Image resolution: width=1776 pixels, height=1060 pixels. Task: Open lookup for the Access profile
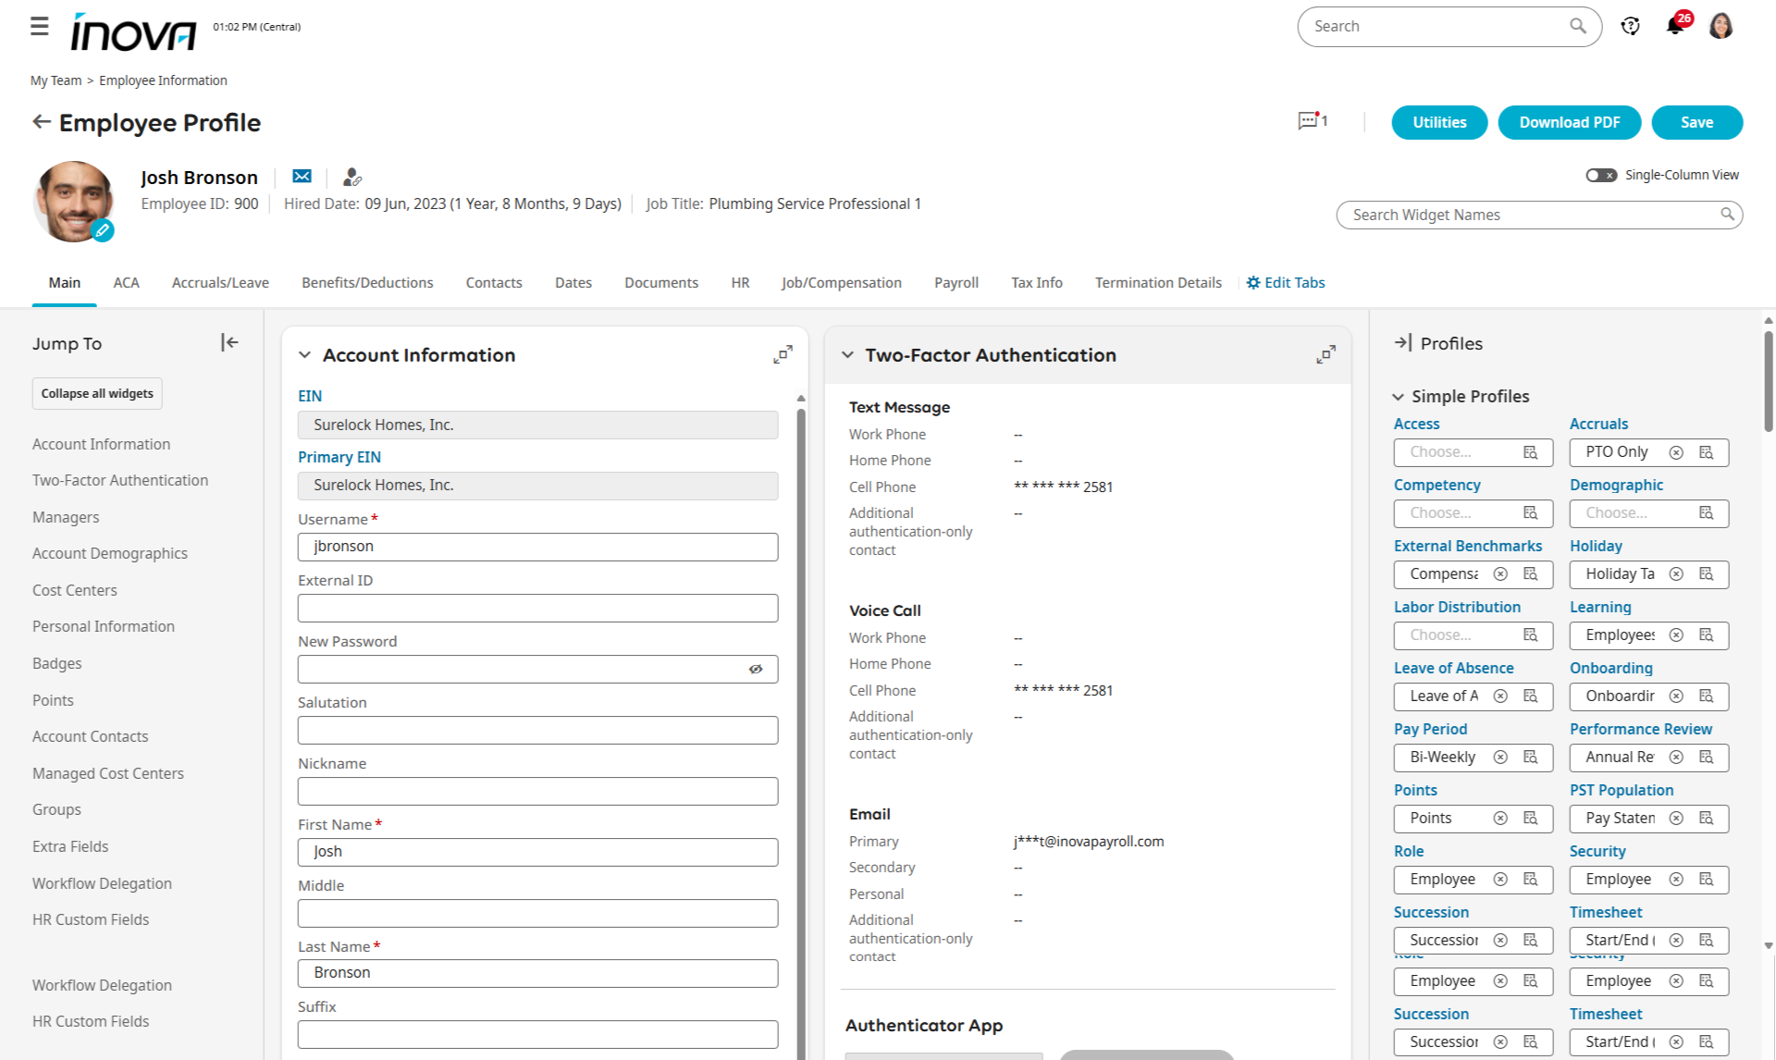pos(1531,452)
